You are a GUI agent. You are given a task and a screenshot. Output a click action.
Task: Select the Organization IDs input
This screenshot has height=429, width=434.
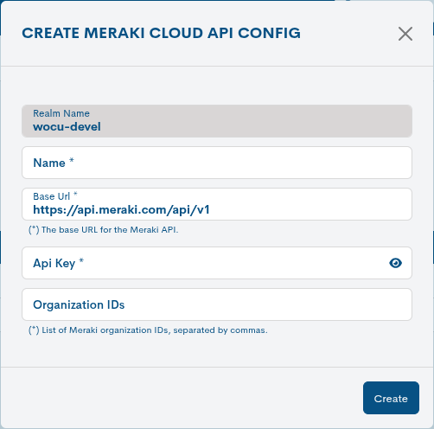tap(217, 304)
